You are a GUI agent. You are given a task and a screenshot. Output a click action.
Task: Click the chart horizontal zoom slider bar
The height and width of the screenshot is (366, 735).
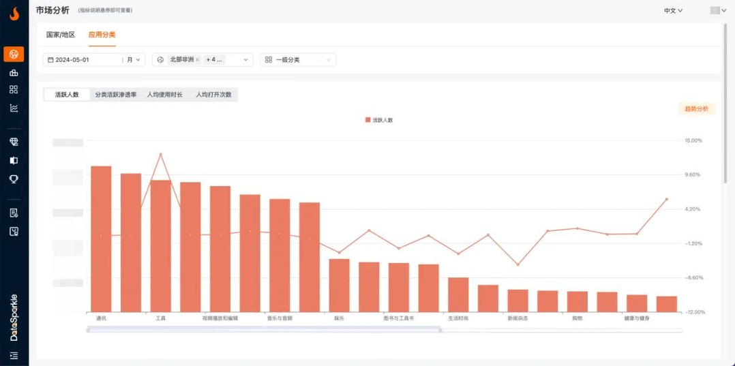coord(263,330)
